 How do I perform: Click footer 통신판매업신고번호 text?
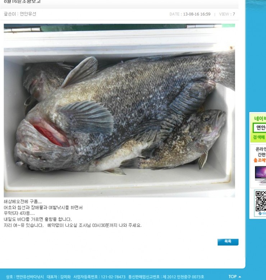point(144,277)
